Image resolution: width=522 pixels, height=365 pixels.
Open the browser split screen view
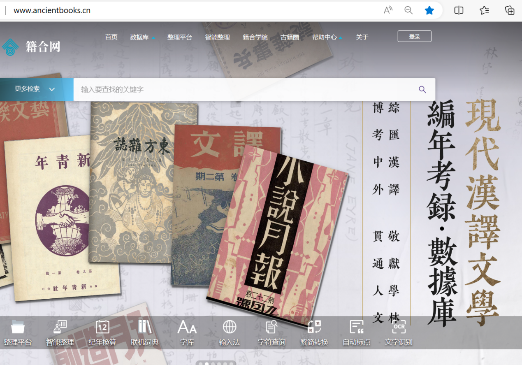[x=459, y=10]
